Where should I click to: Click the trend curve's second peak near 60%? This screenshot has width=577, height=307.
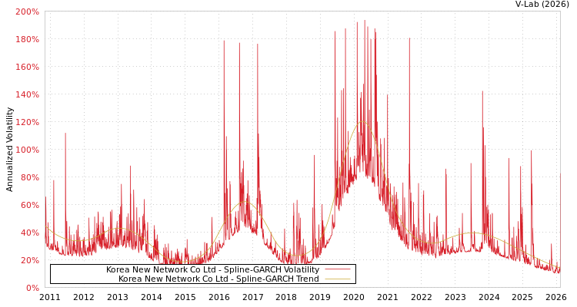pyautogui.click(x=245, y=202)
